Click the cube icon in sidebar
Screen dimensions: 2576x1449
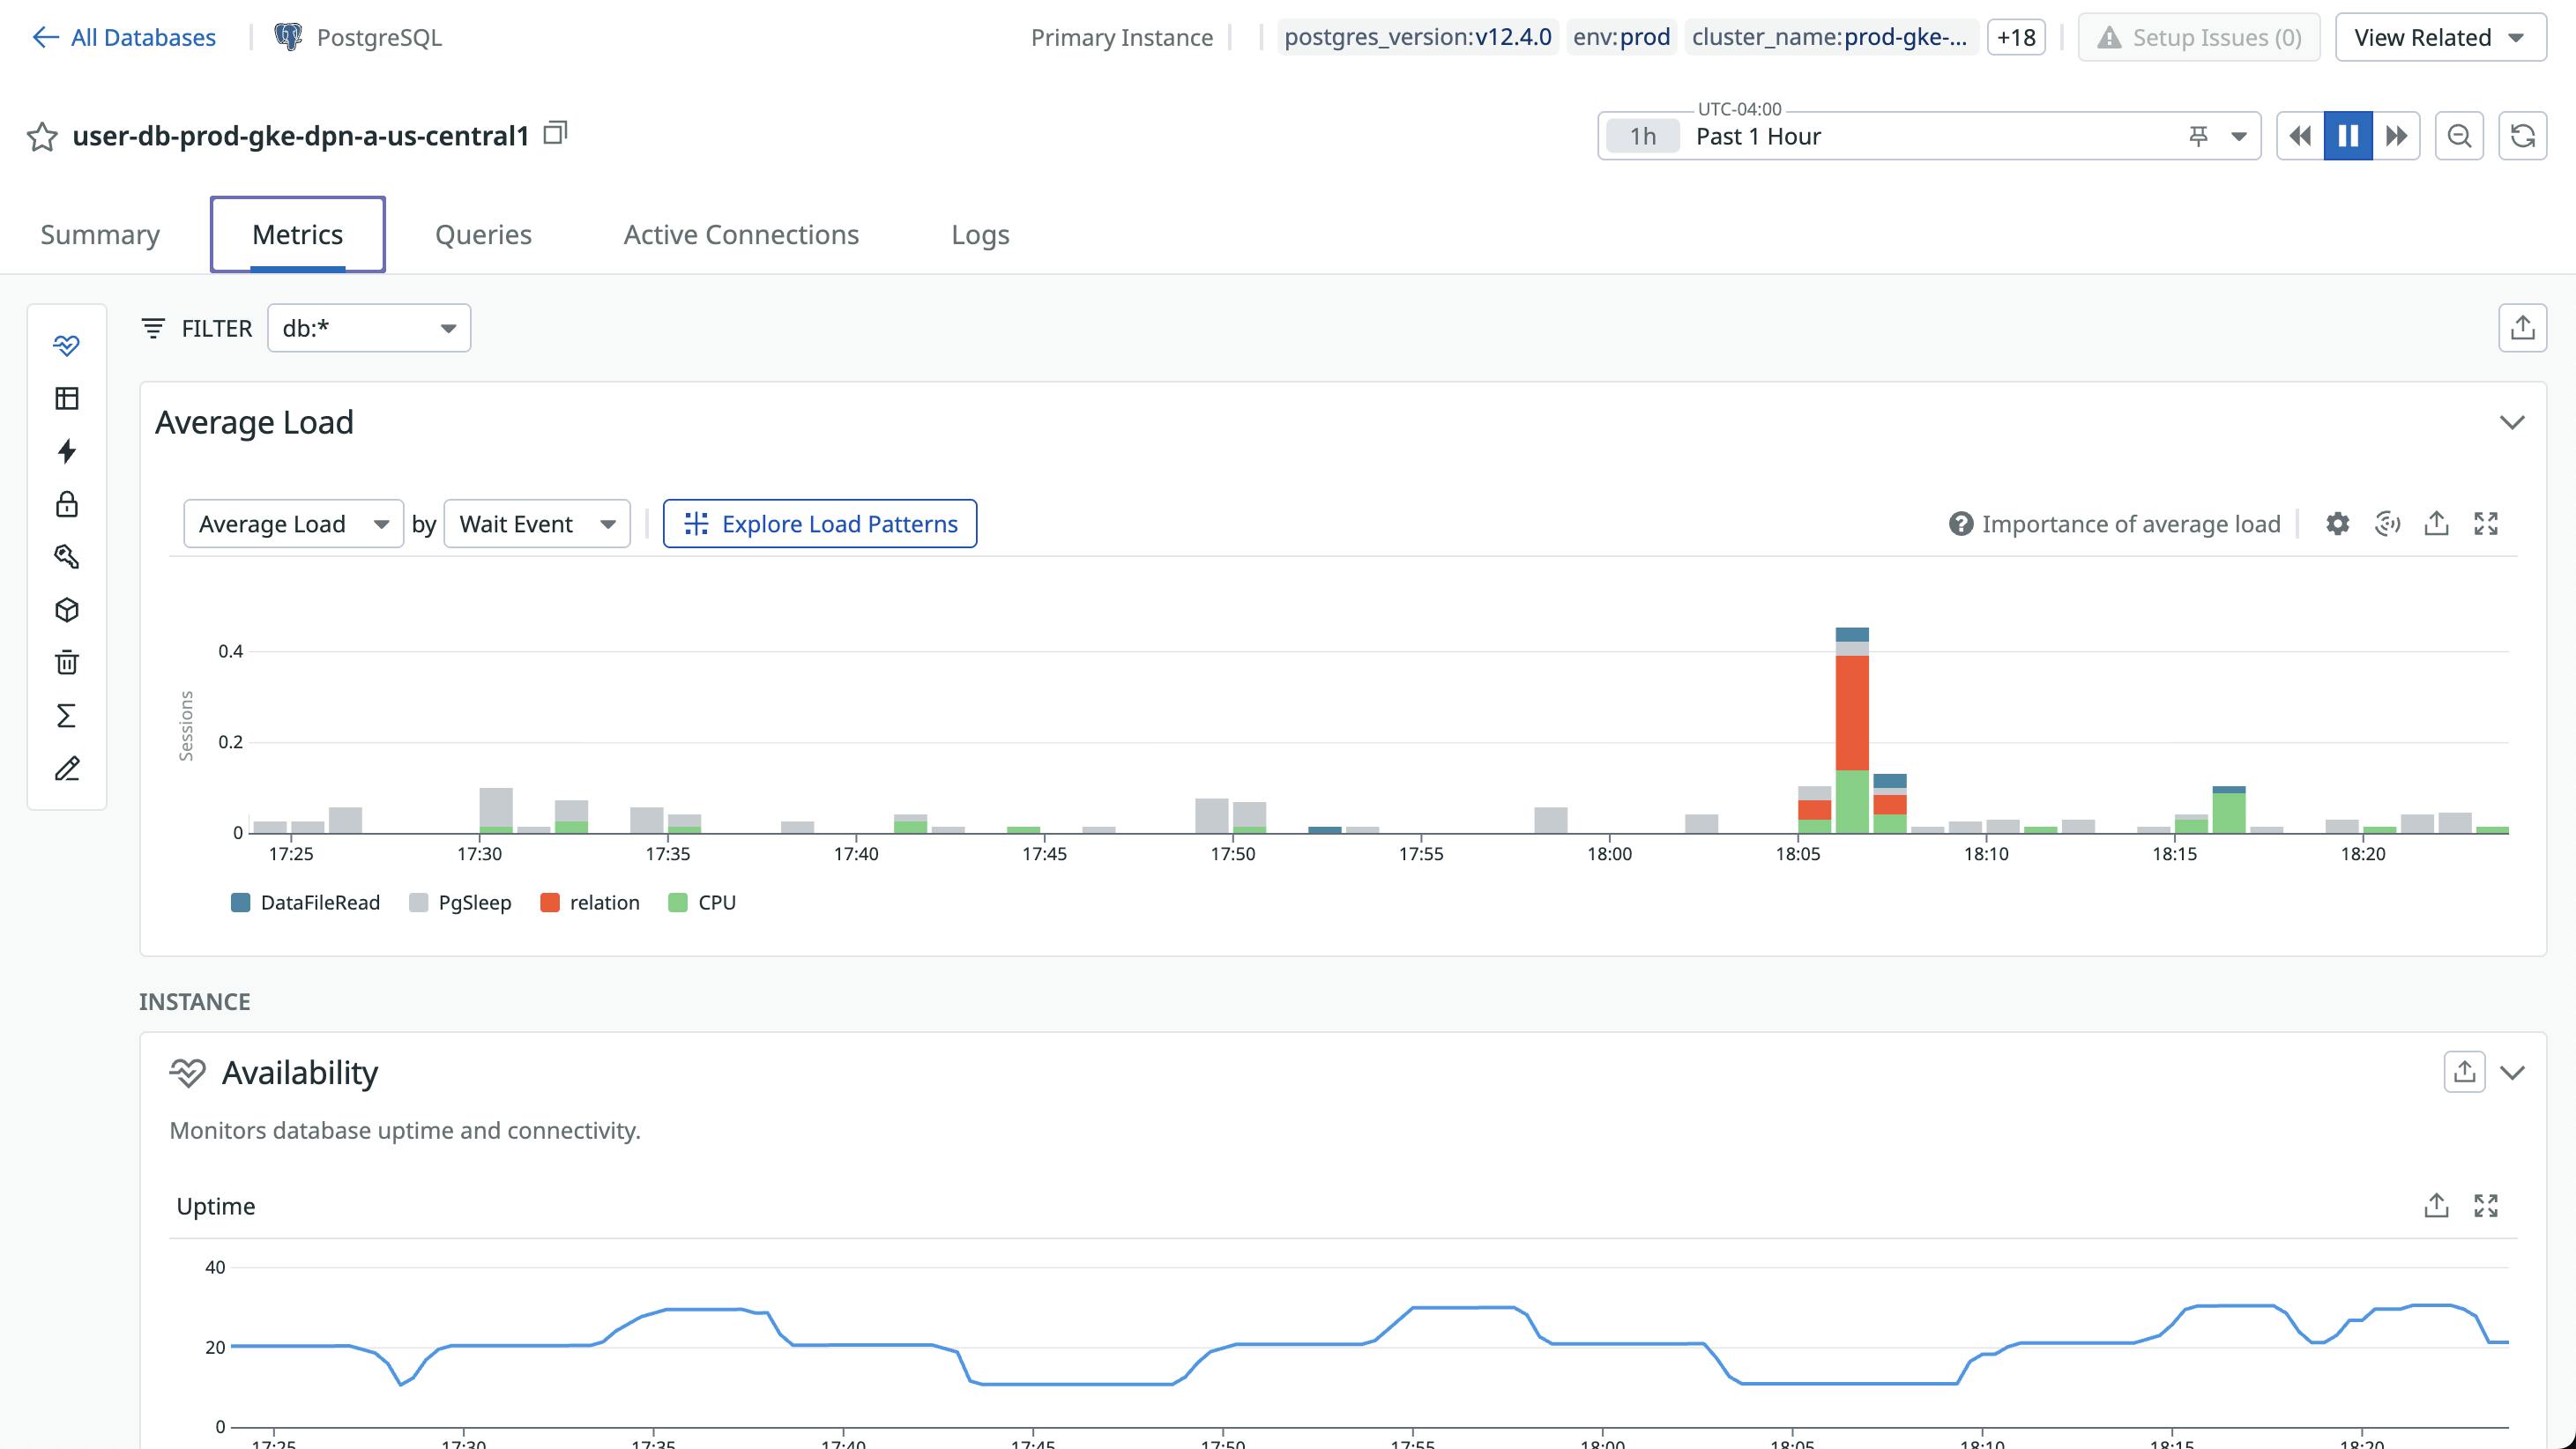(67, 610)
